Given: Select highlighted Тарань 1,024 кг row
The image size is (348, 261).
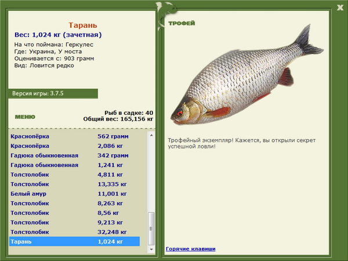Looking at the screenshot, I should (x=75, y=241).
